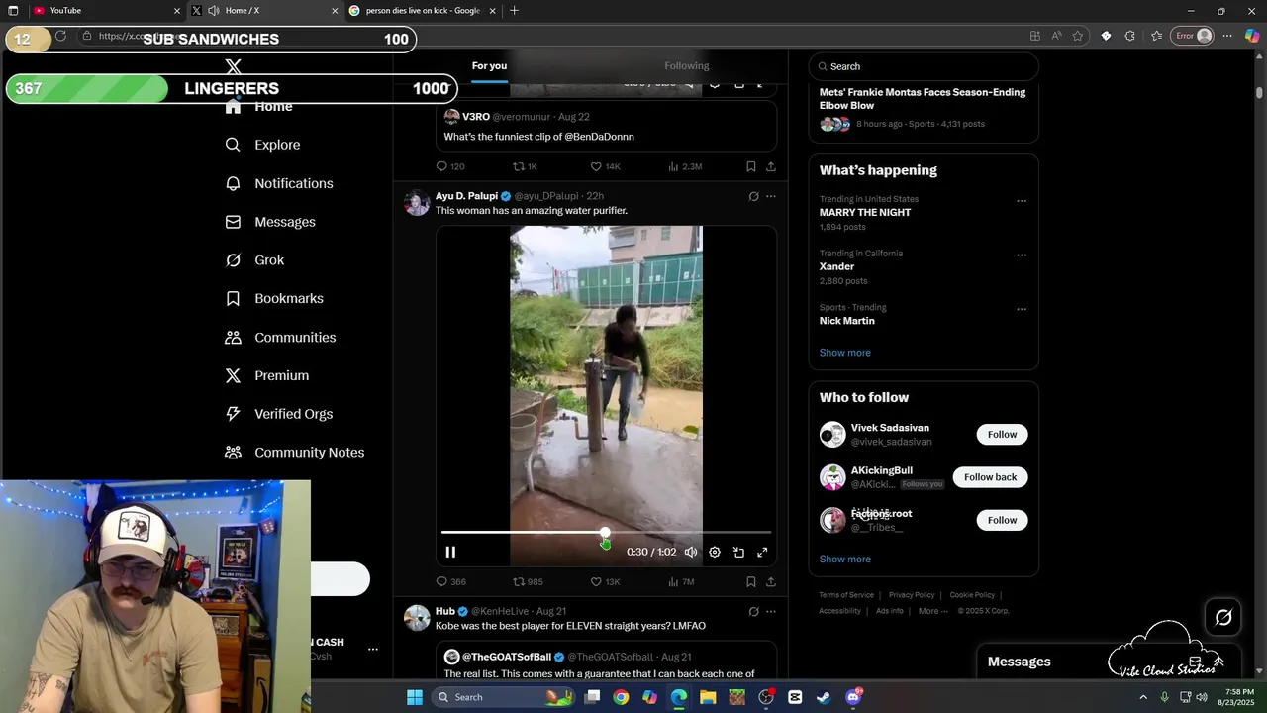Open more options for Xander trend
Image resolution: width=1267 pixels, height=713 pixels.
tap(1022, 255)
